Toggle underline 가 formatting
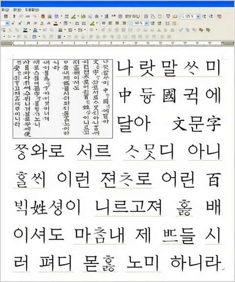235x282 pixels. (x=42, y=23)
